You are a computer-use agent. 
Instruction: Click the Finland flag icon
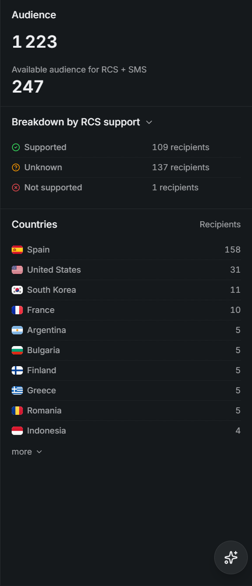[17, 370]
